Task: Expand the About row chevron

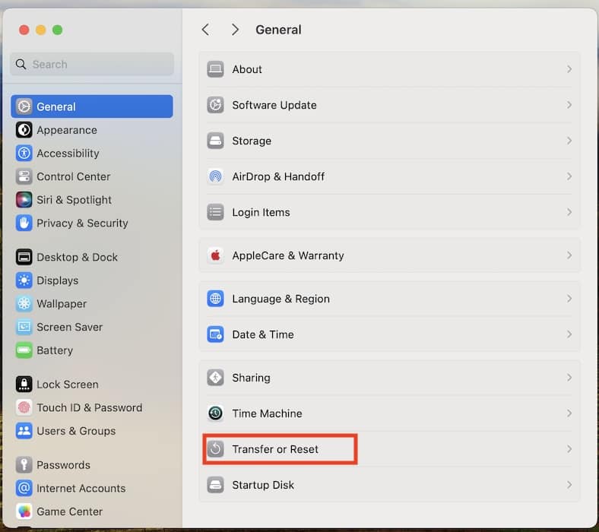Action: coord(569,69)
